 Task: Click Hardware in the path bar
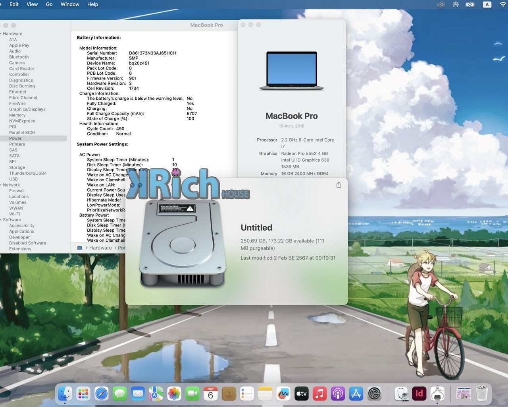(x=100, y=248)
